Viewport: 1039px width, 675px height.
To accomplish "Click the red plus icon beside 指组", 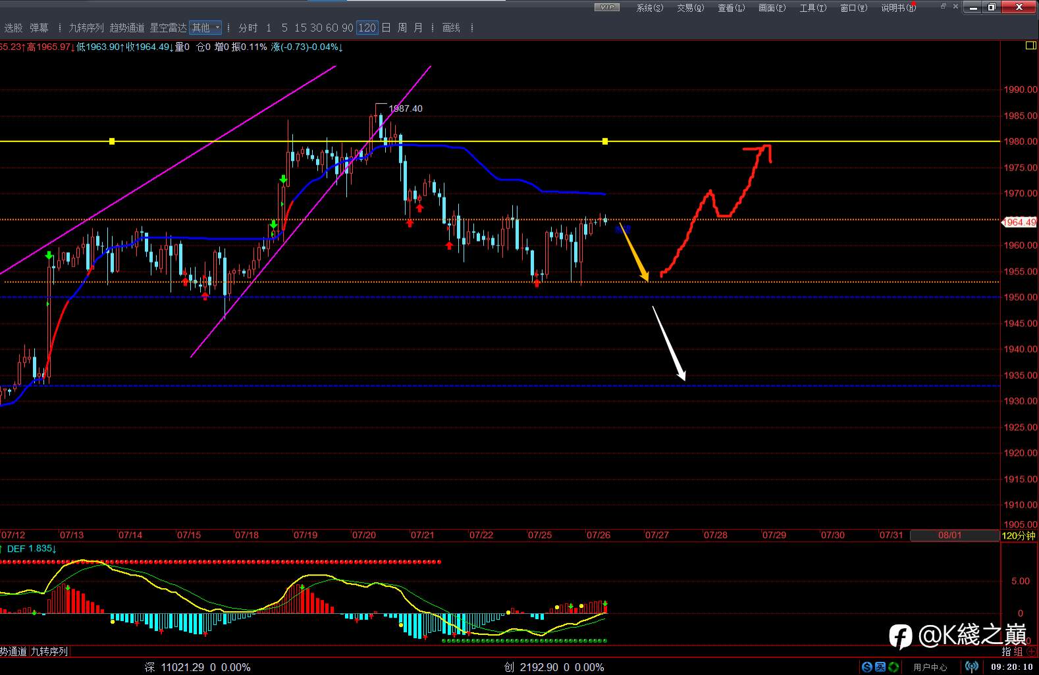I will (1031, 651).
